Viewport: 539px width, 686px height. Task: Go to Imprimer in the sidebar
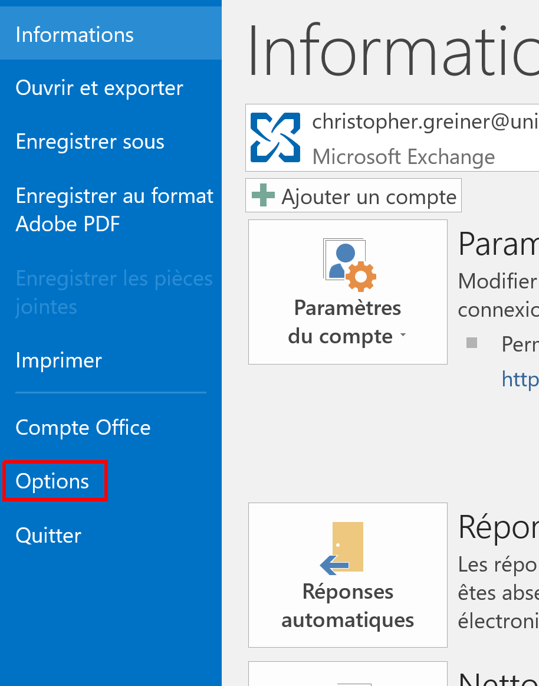[58, 360]
